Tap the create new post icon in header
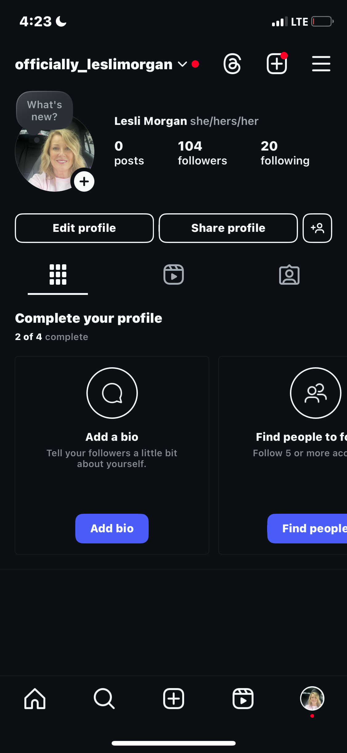This screenshot has height=753, width=347. [277, 63]
